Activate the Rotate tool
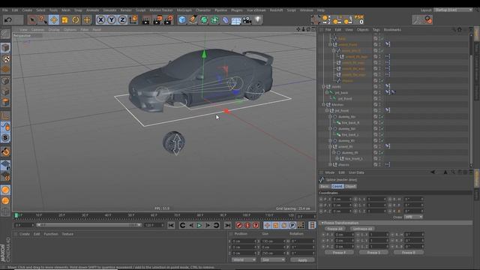The height and width of the screenshot is (270, 480). [x=76, y=20]
